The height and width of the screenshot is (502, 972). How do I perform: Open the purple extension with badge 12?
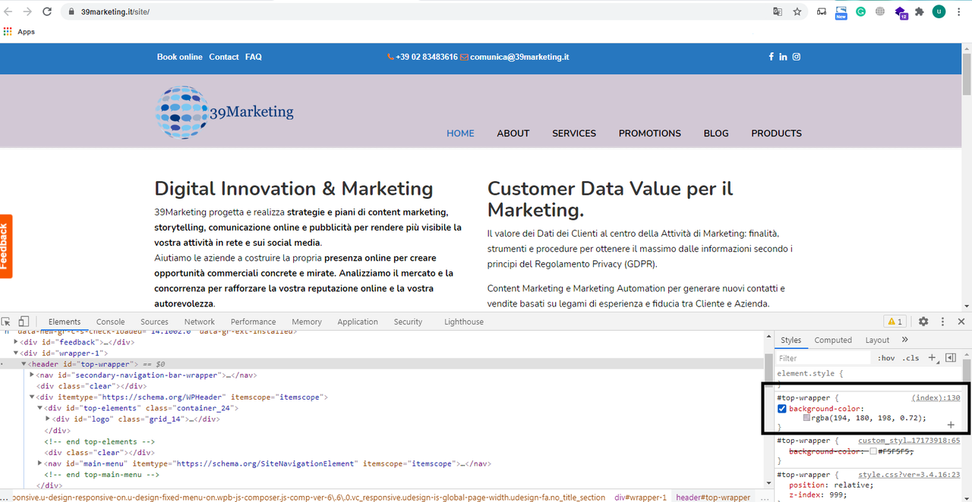tap(901, 12)
